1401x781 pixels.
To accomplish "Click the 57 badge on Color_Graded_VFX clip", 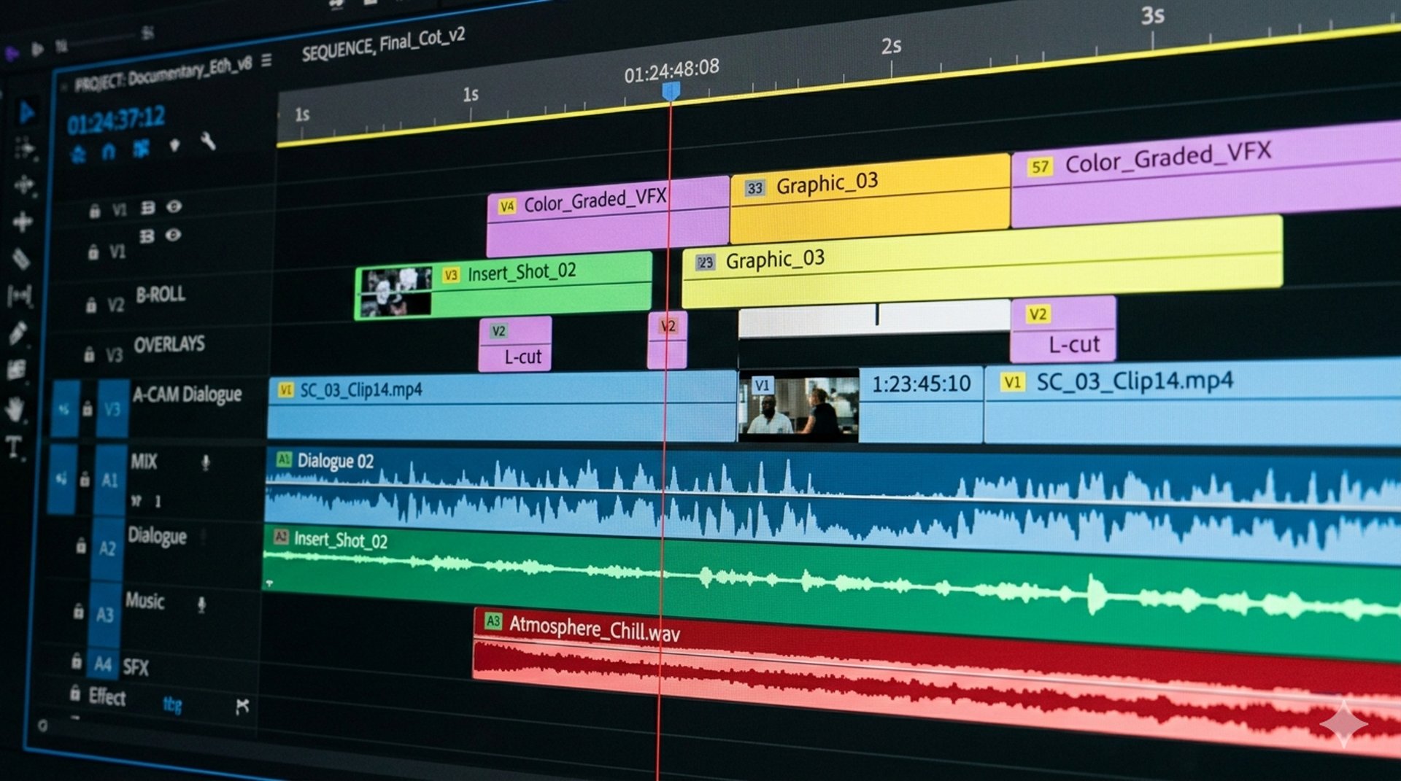I will [1041, 167].
